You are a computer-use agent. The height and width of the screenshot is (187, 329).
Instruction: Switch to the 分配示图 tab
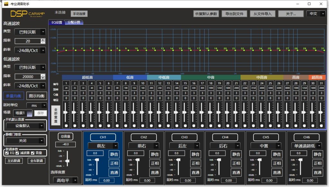(x=74, y=22)
